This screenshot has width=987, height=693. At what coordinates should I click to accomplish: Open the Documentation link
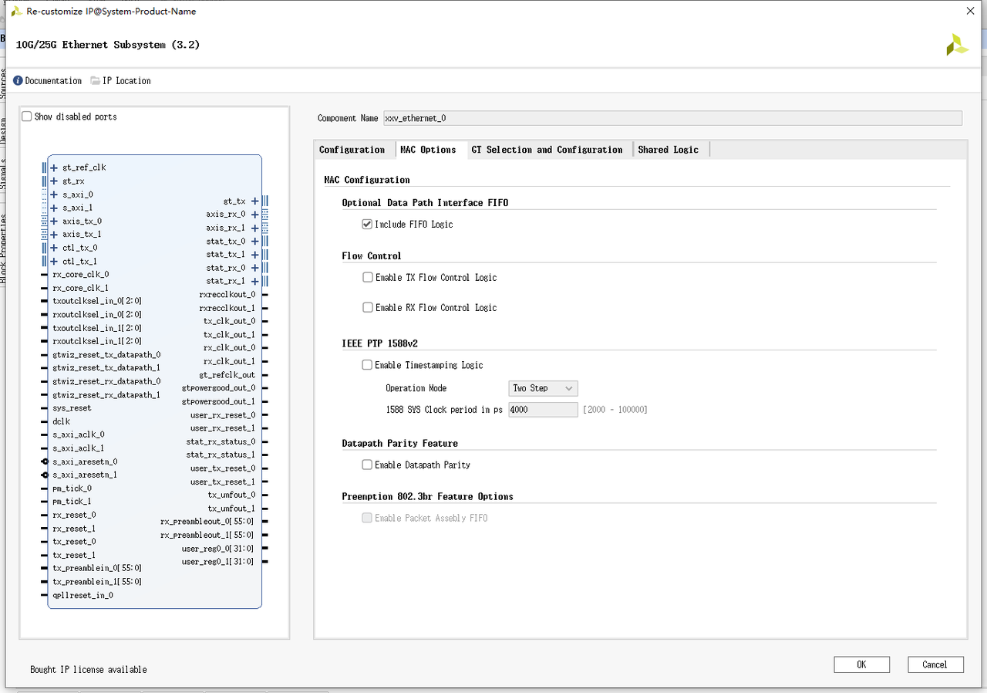point(53,80)
